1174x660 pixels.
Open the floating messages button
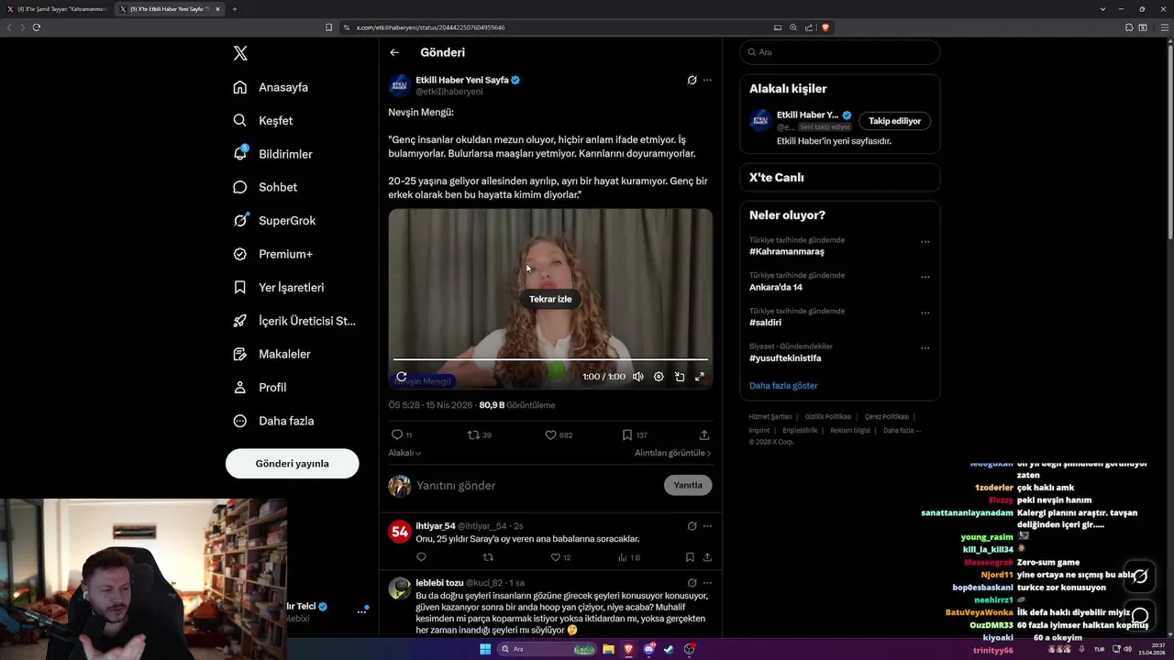[1140, 615]
